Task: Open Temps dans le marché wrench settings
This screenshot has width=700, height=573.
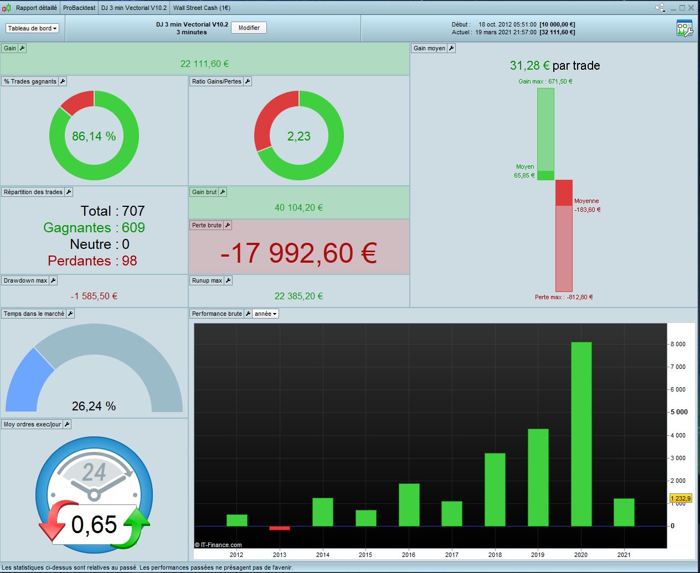Action: (70, 314)
